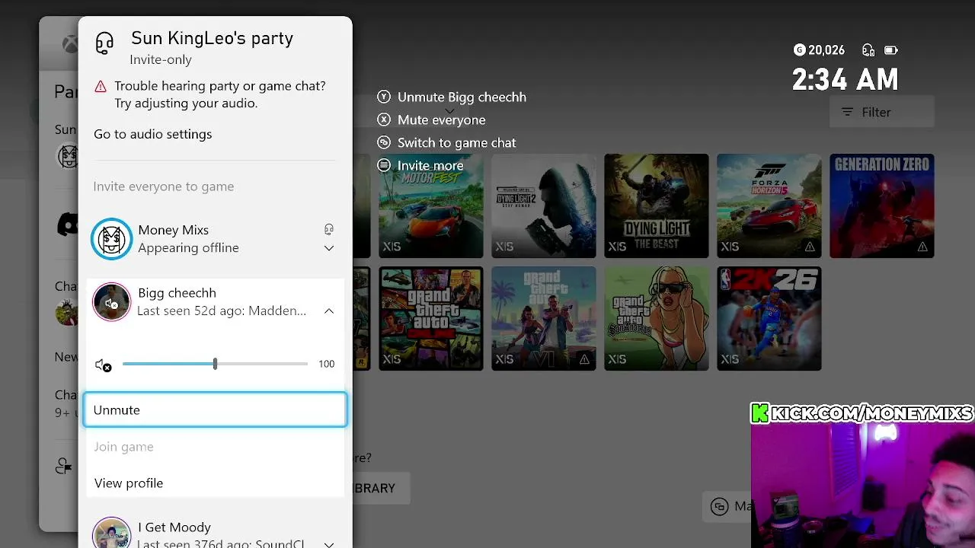
Task: Open the Filter button in library
Action: [881, 112]
